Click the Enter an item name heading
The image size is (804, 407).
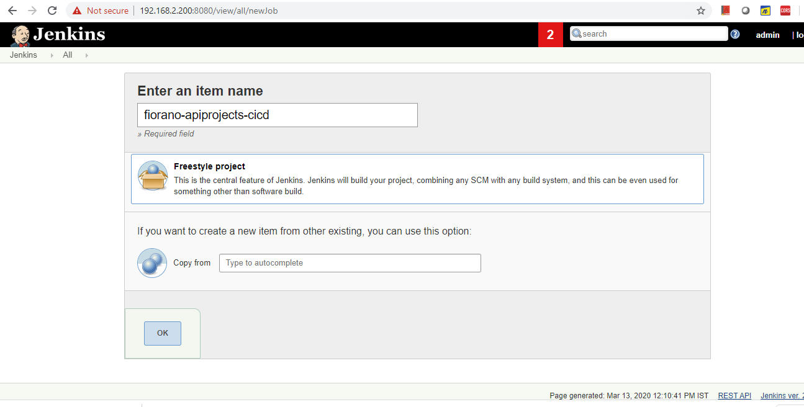pyautogui.click(x=200, y=91)
